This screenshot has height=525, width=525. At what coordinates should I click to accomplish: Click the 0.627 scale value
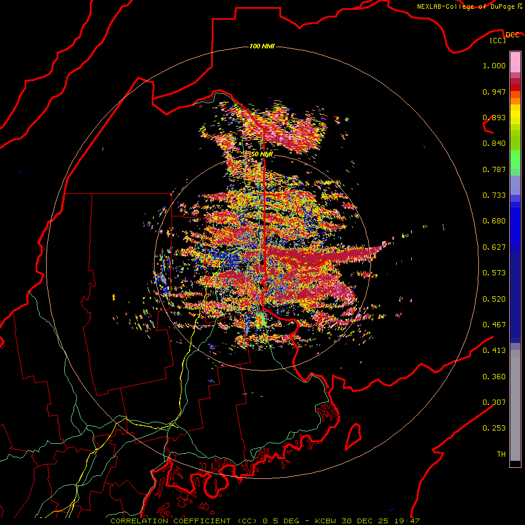(494, 247)
